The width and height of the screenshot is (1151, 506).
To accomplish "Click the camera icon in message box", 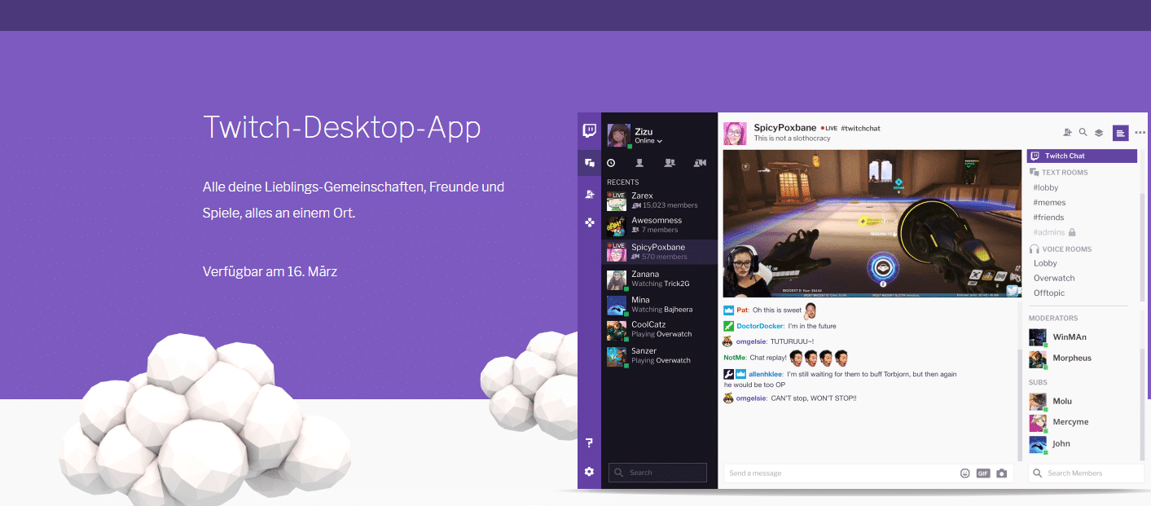I will 1002,473.
